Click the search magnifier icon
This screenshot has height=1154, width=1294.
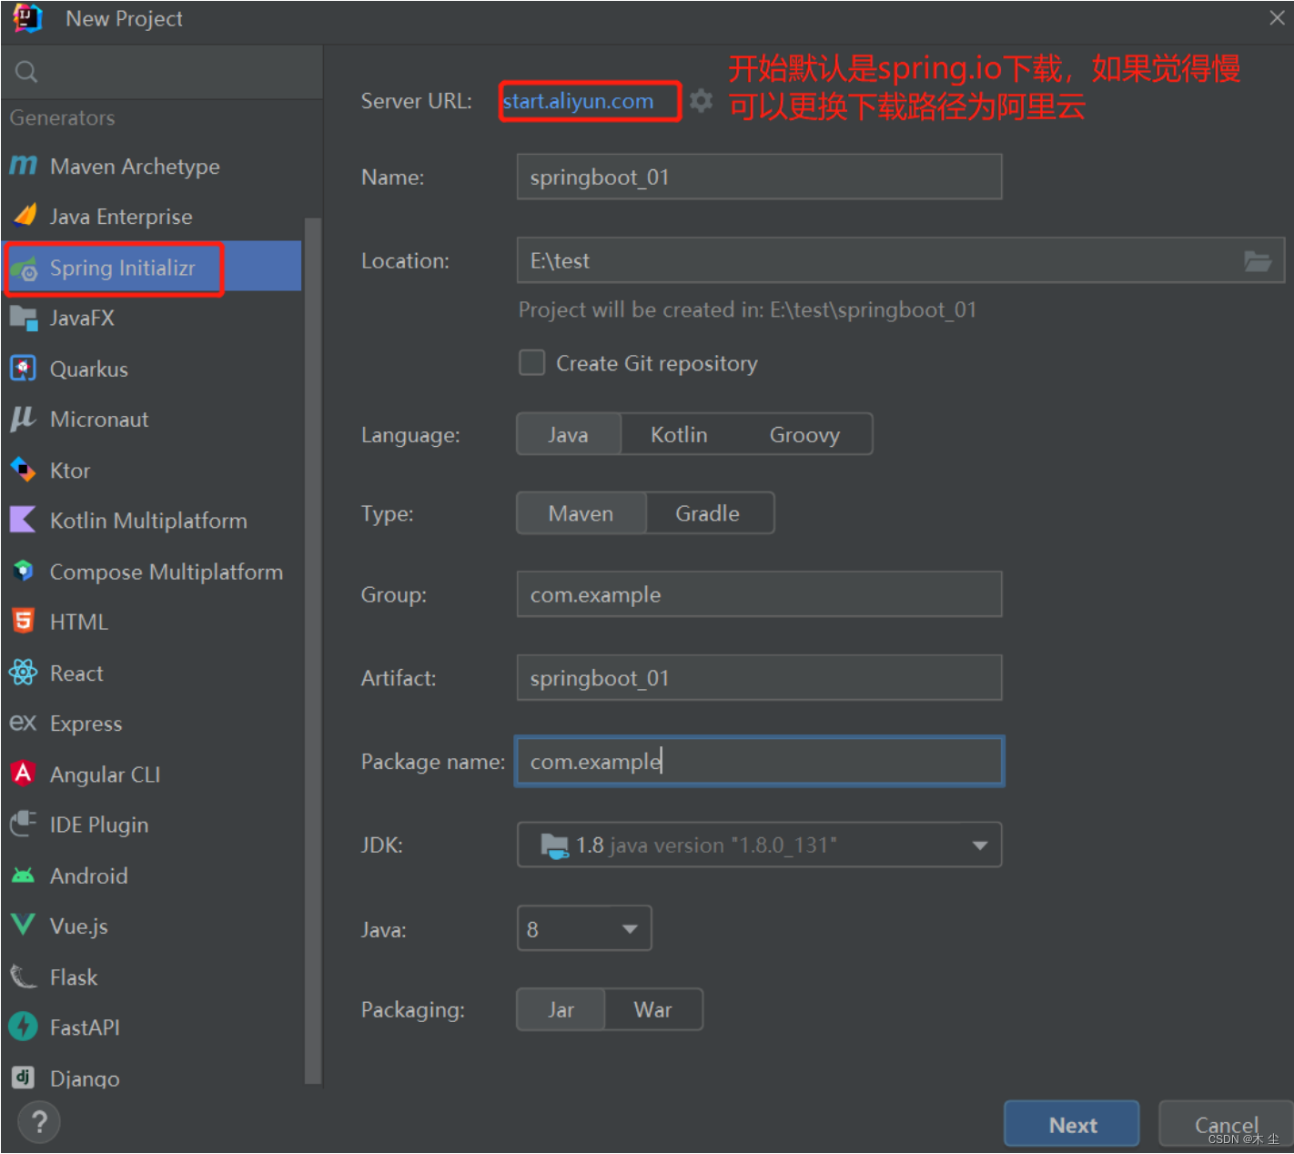[26, 72]
